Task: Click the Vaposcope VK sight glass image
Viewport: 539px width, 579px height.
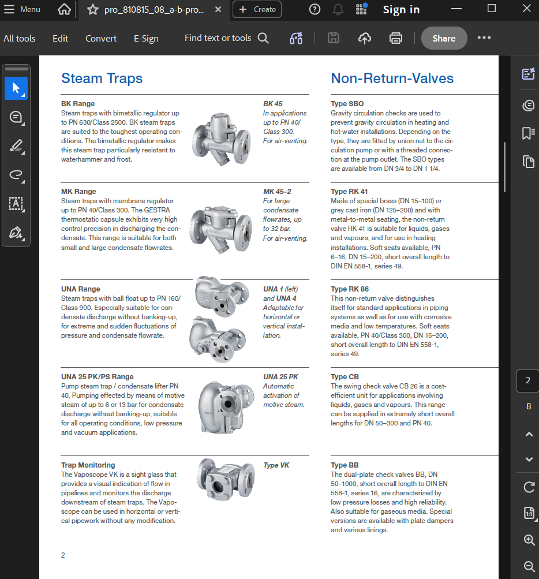Action: click(x=225, y=479)
